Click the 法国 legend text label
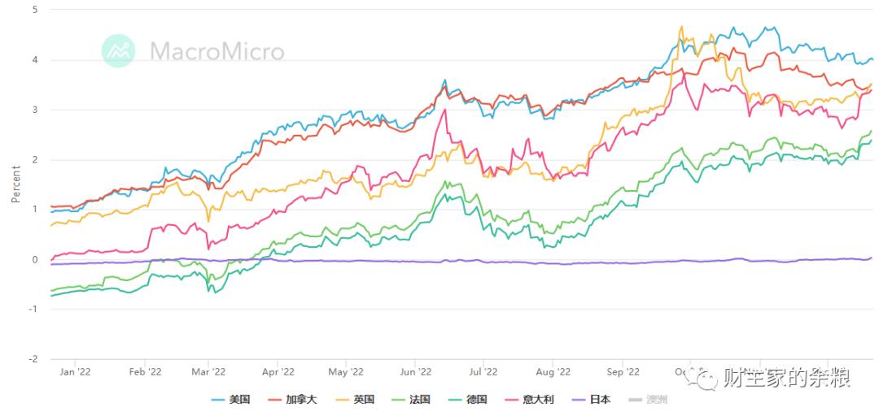The height and width of the screenshot is (416, 879). click(419, 400)
